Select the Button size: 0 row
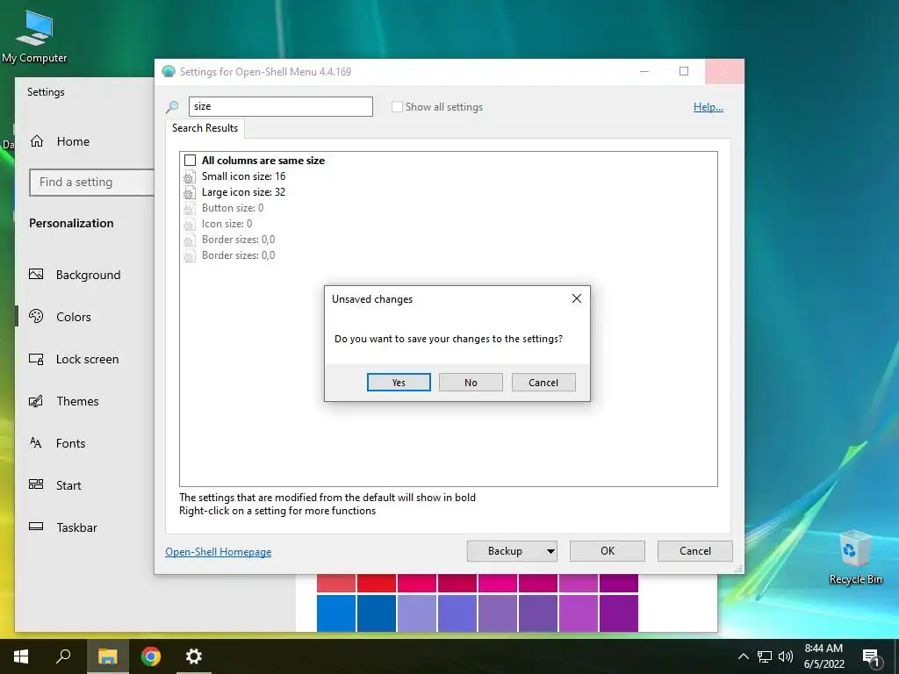Image resolution: width=899 pixels, height=674 pixels. click(232, 208)
